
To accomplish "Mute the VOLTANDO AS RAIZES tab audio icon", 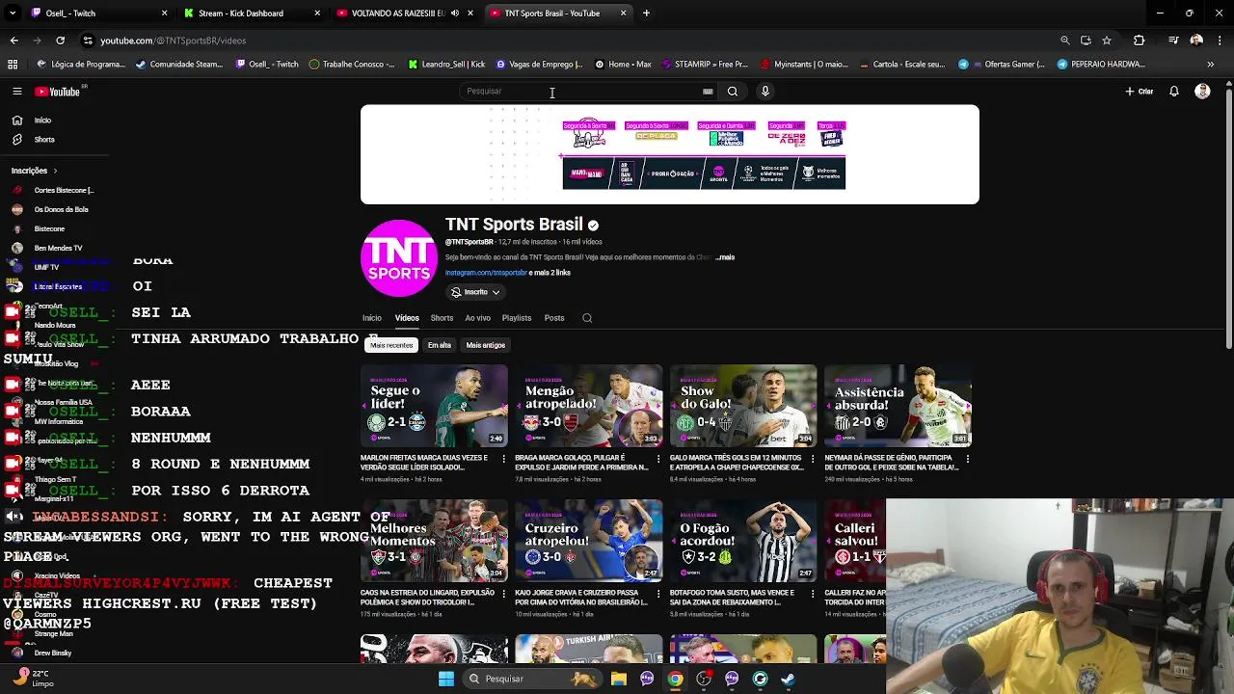I will [455, 13].
